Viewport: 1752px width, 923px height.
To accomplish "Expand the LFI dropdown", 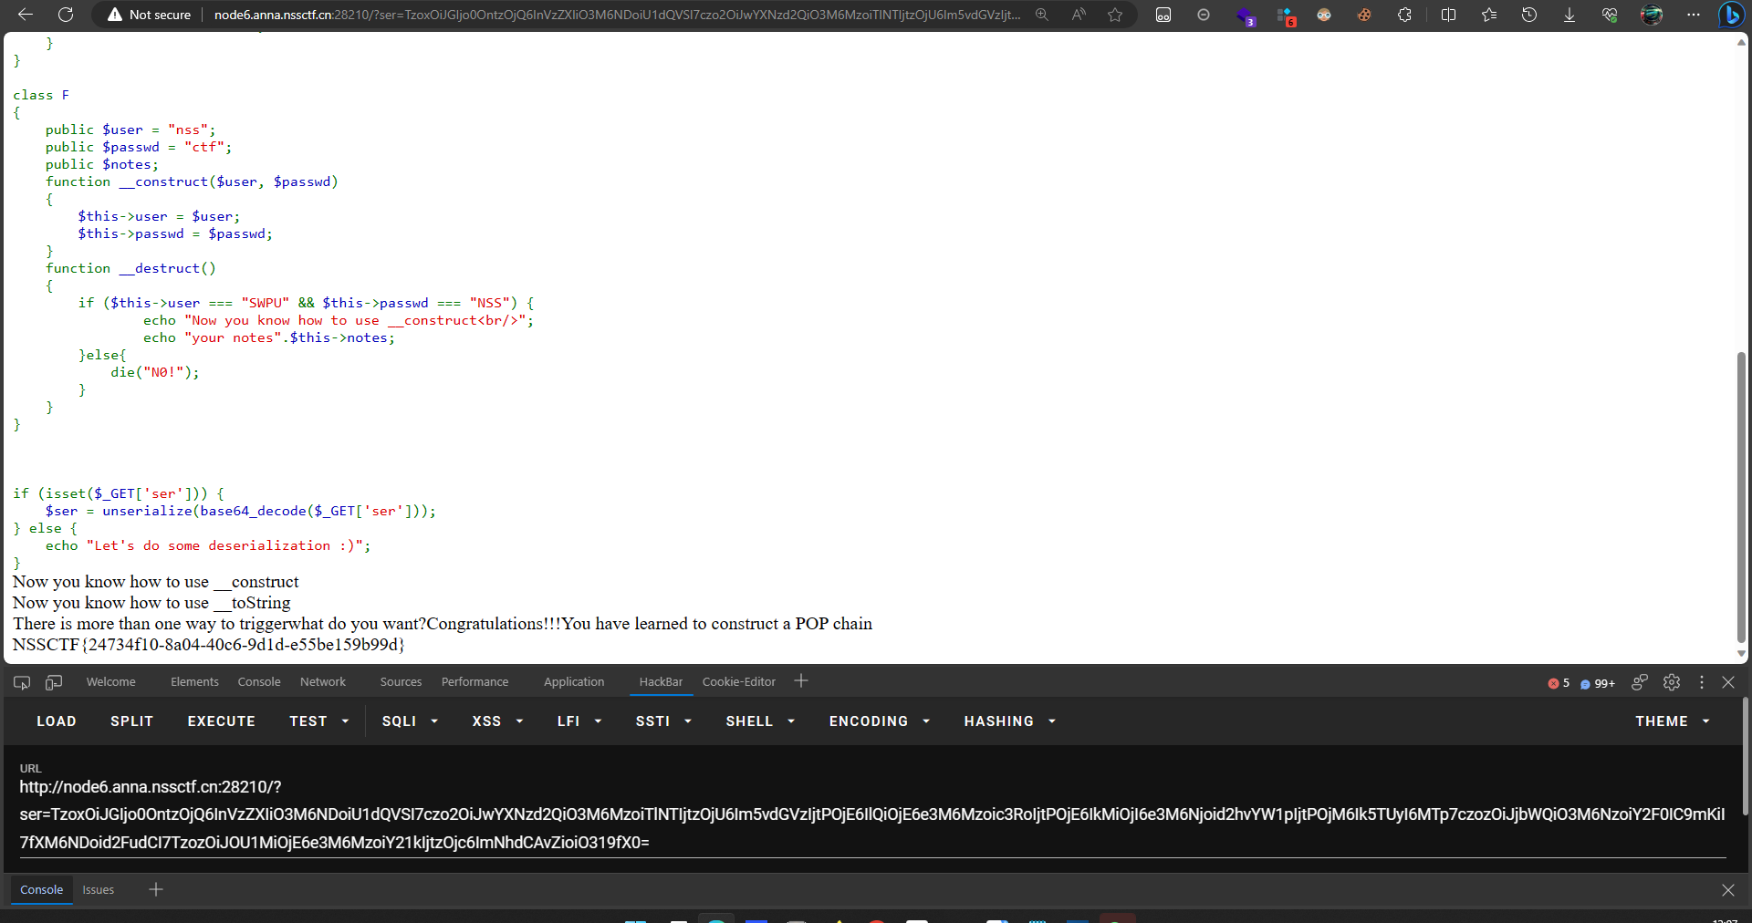I will pyautogui.click(x=579, y=721).
